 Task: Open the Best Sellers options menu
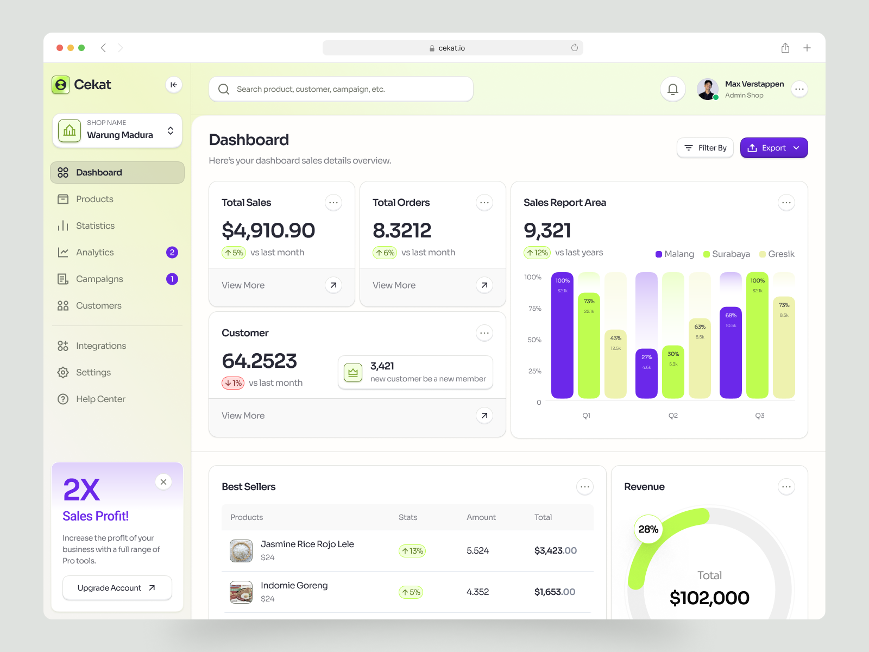coord(585,486)
